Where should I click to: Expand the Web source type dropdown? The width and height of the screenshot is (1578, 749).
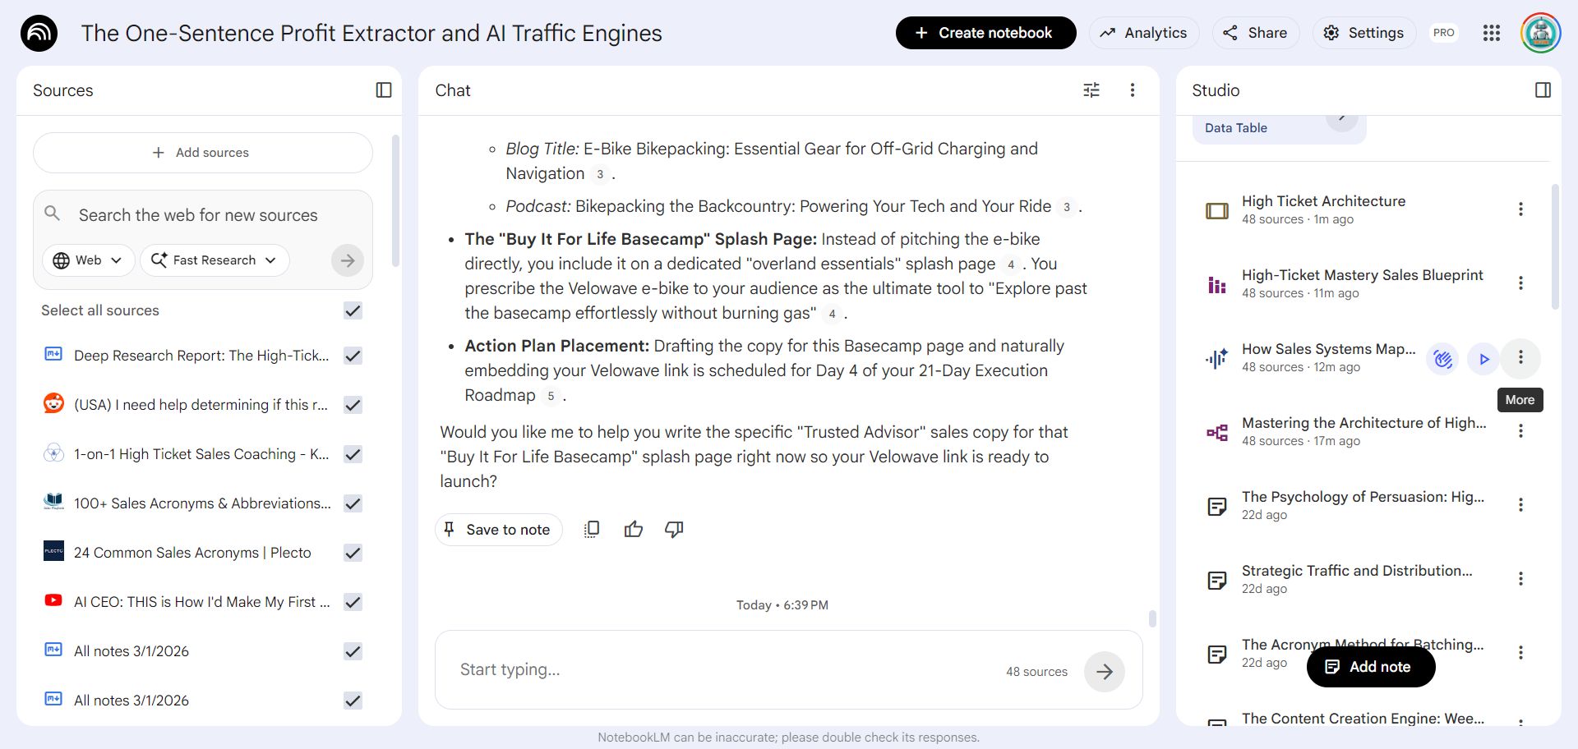pyautogui.click(x=88, y=260)
